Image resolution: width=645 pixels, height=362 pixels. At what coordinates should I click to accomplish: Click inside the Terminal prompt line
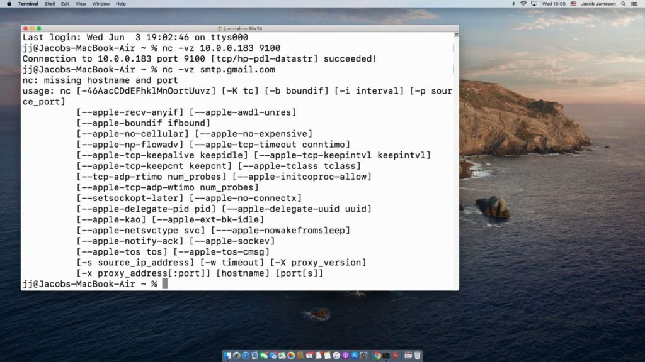[164, 283]
